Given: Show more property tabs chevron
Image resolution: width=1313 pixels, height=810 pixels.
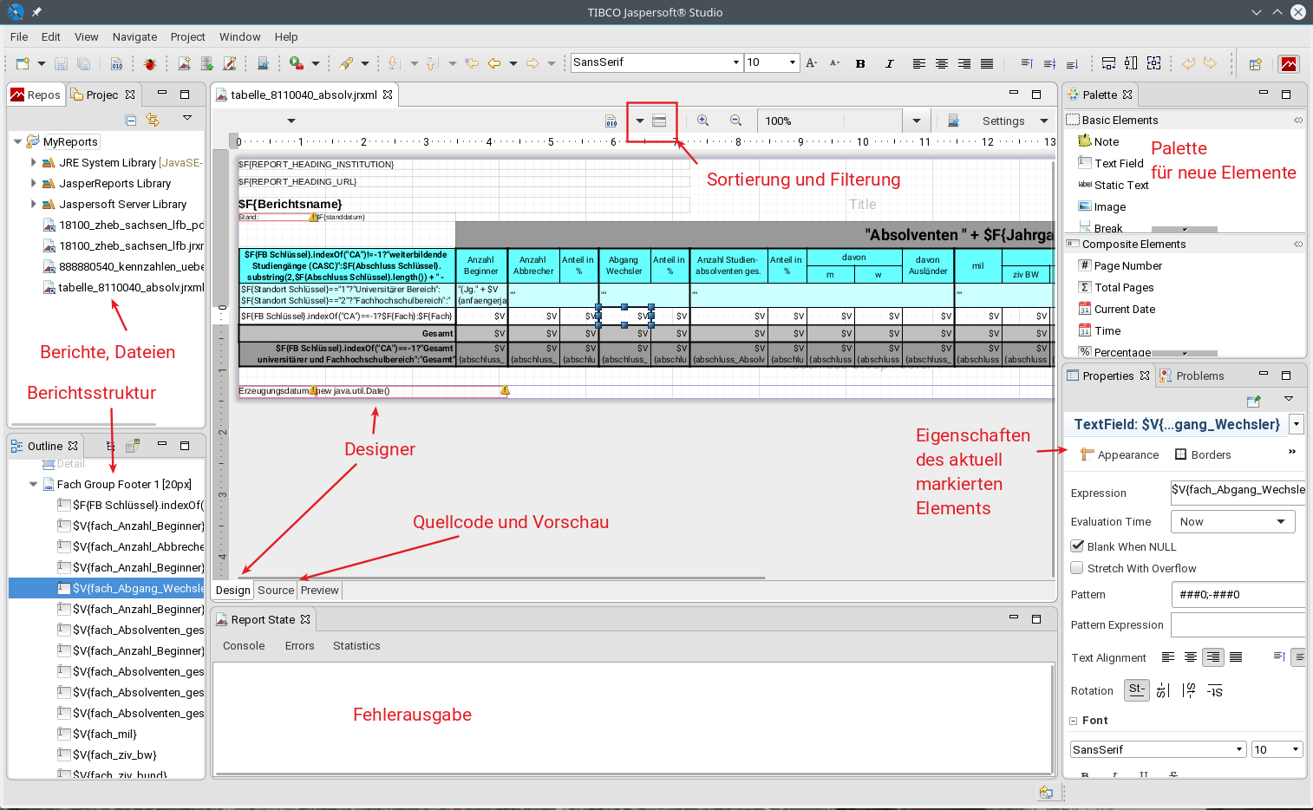Looking at the screenshot, I should tap(1292, 452).
